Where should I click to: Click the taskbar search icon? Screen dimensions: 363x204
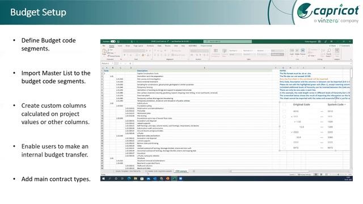[x=109, y=178]
